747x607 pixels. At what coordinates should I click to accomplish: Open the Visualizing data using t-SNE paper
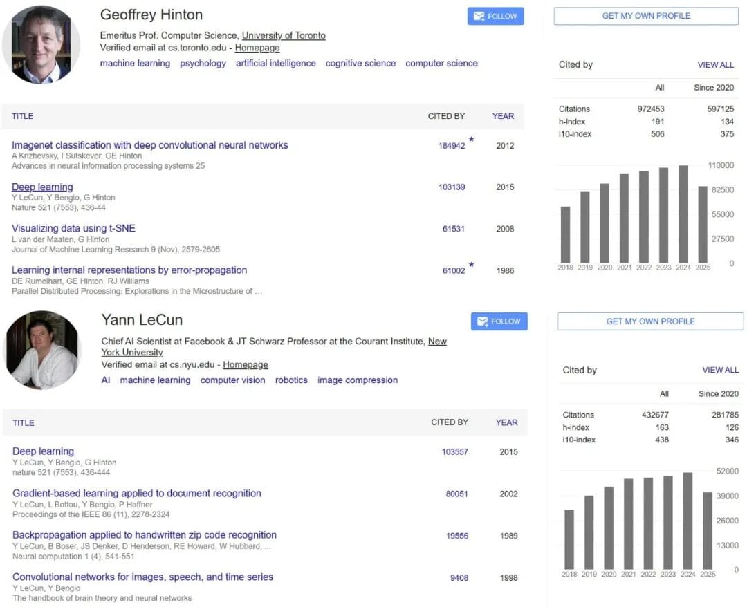[x=73, y=229]
